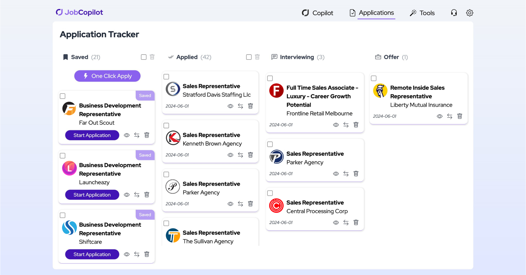
Task: Delete the Kenneth Brown Agency application
Action: coord(250,155)
